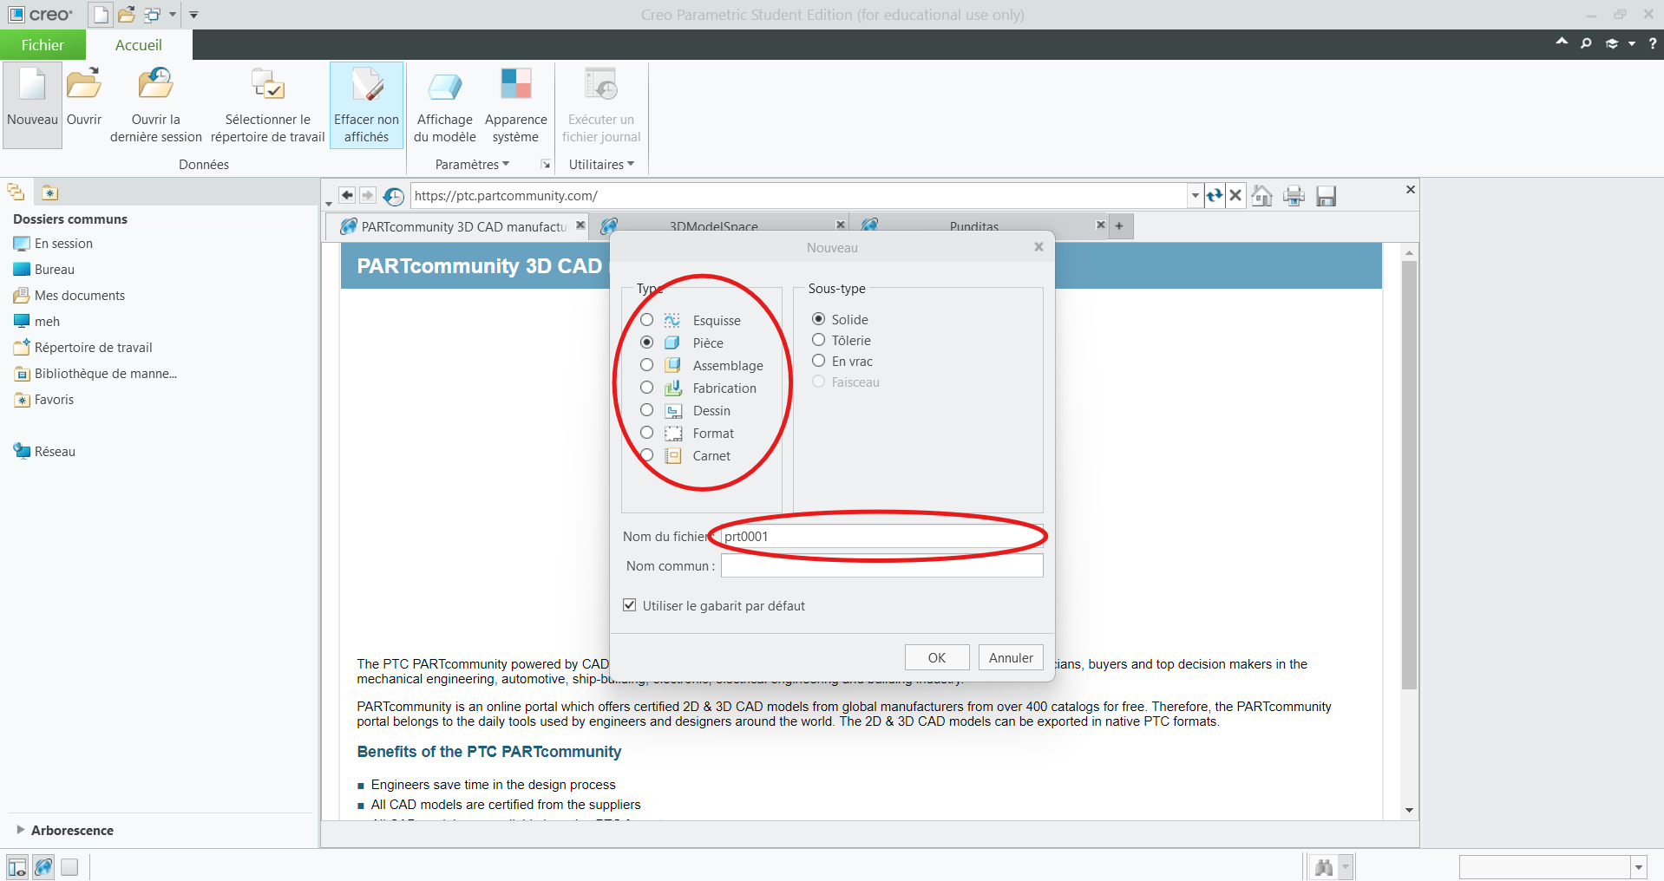Collapse the ribbon with the up arrow

pyautogui.click(x=1562, y=42)
